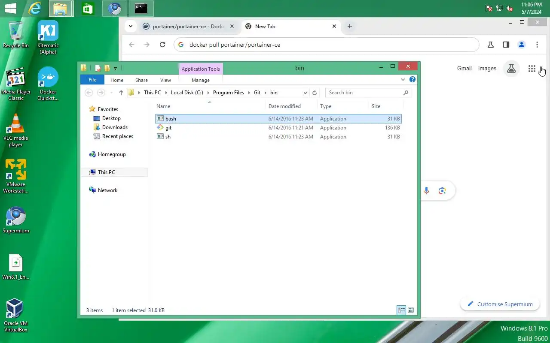This screenshot has width=550, height=343.
Task: Open browser profile avatar icon
Action: point(522,45)
